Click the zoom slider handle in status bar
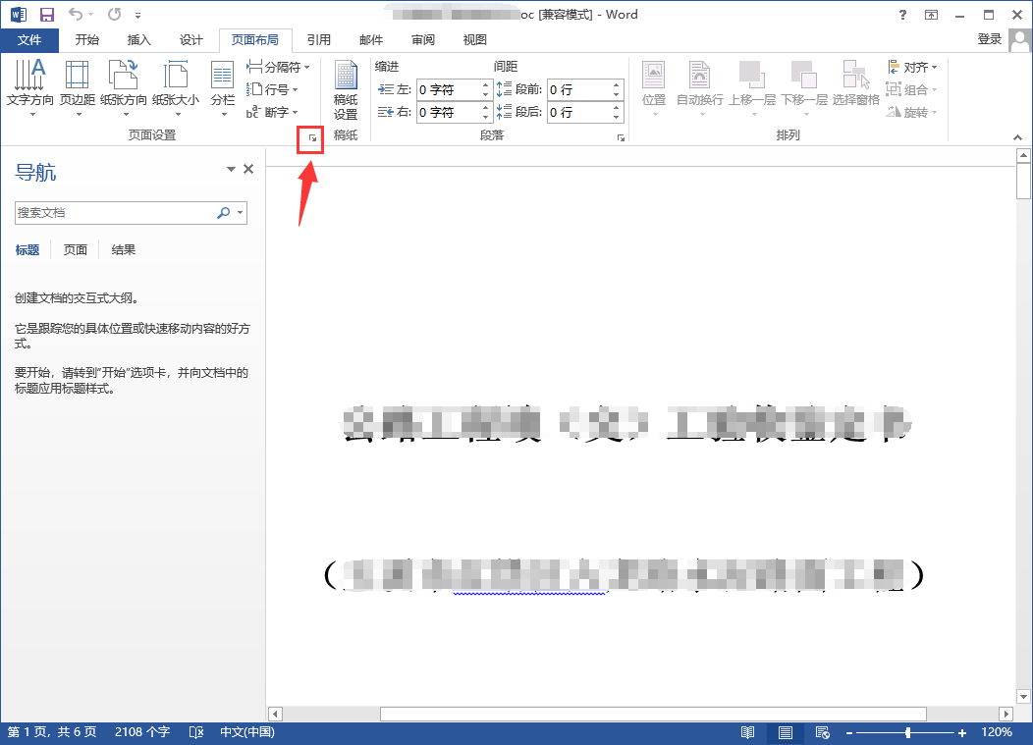Screen dimensions: 1033x745 [x=908, y=732]
